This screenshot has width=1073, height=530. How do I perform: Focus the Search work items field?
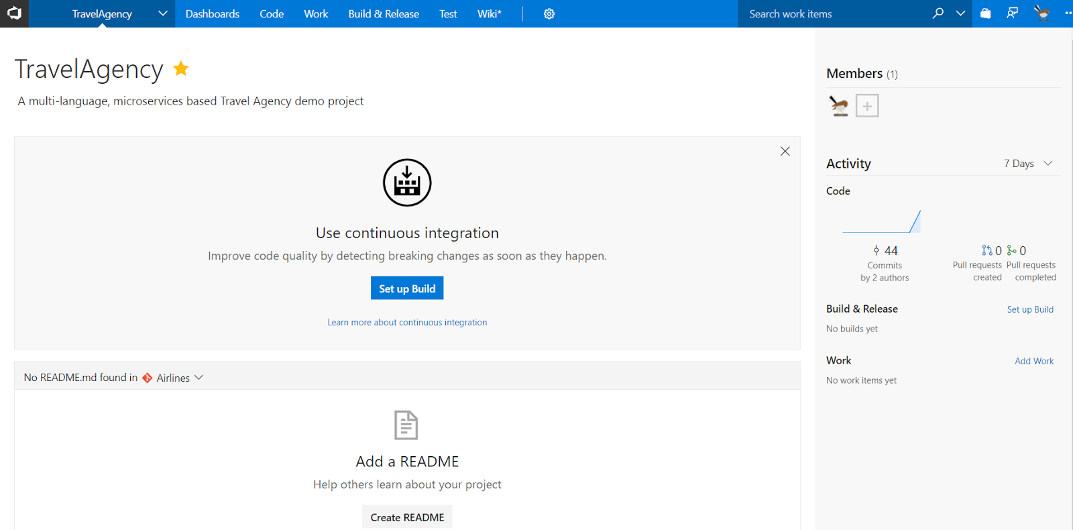pyautogui.click(x=832, y=14)
